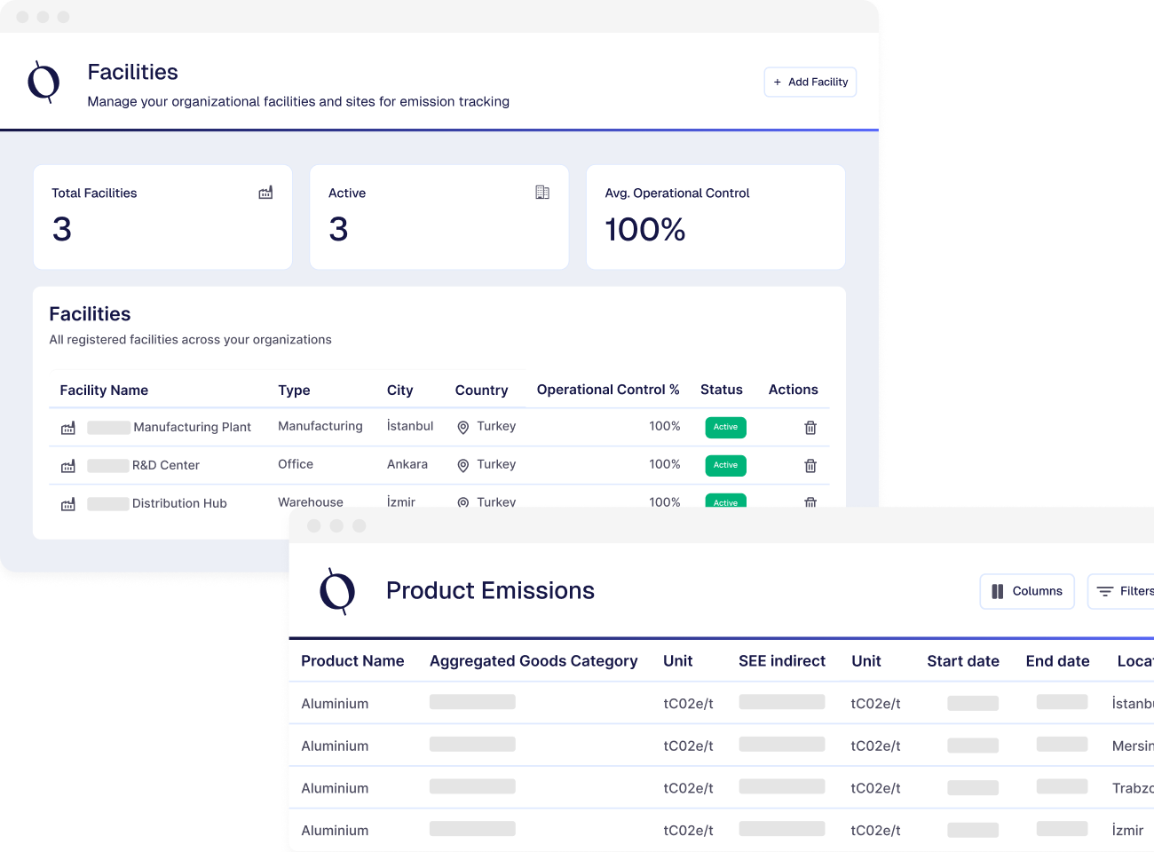Click the factory icon beside Distribution Hub

68,504
